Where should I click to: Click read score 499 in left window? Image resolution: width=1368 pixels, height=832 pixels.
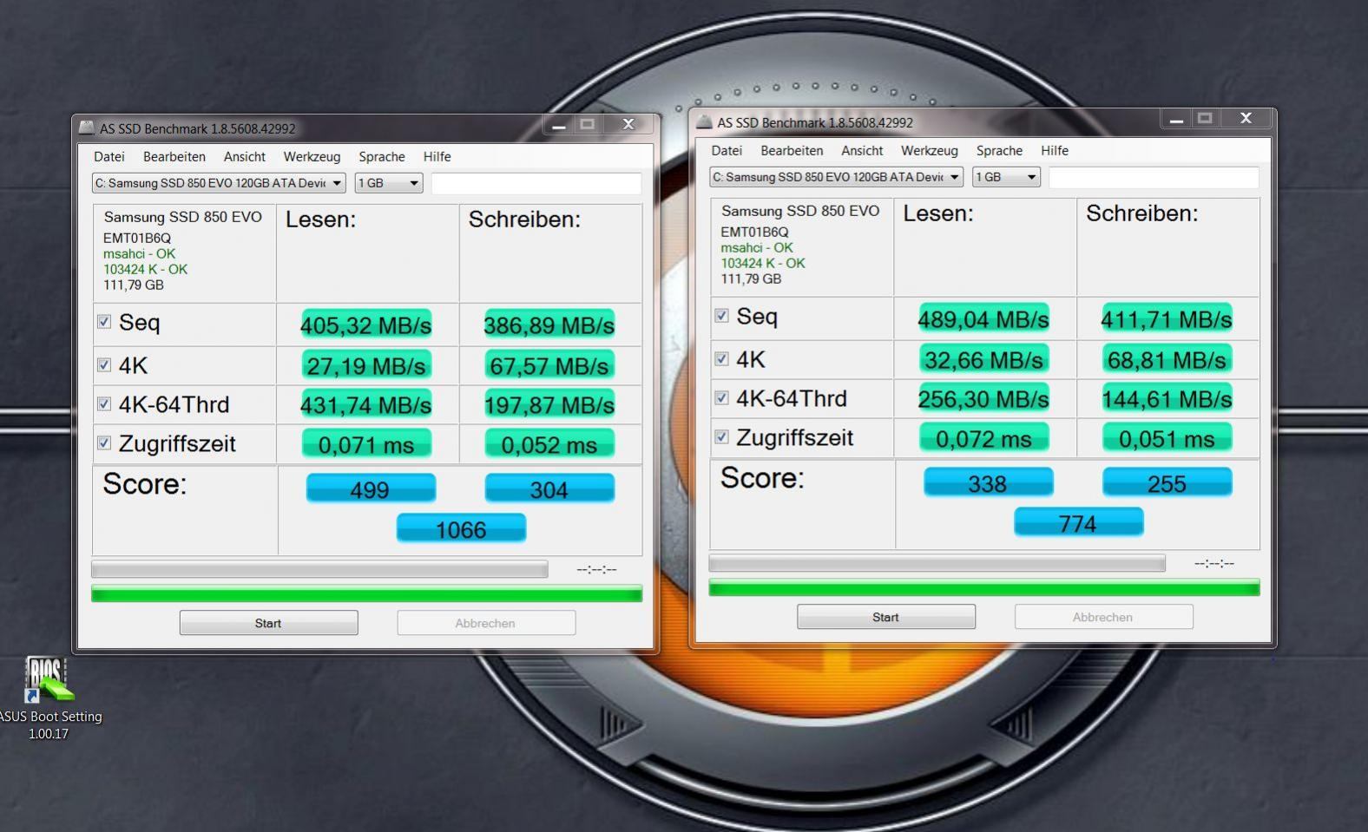click(371, 488)
